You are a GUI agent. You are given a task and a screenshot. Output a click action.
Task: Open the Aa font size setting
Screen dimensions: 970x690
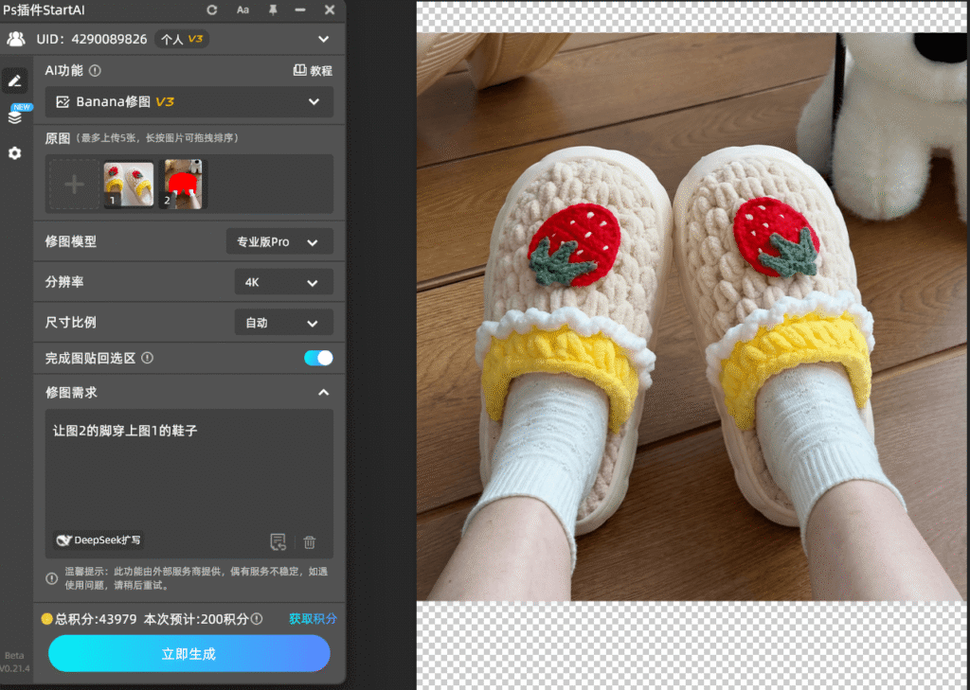click(x=242, y=9)
